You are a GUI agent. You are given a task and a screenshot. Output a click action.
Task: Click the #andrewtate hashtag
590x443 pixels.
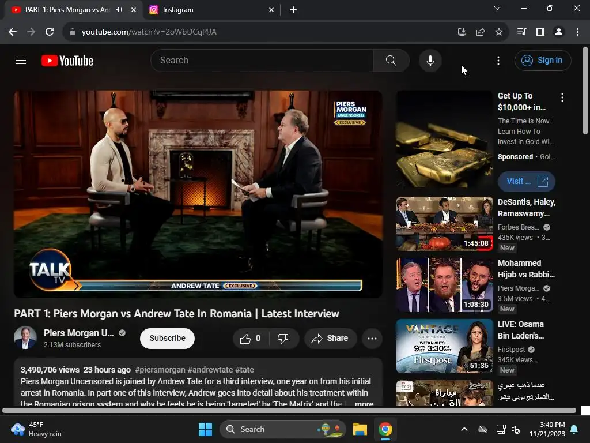coord(210,370)
